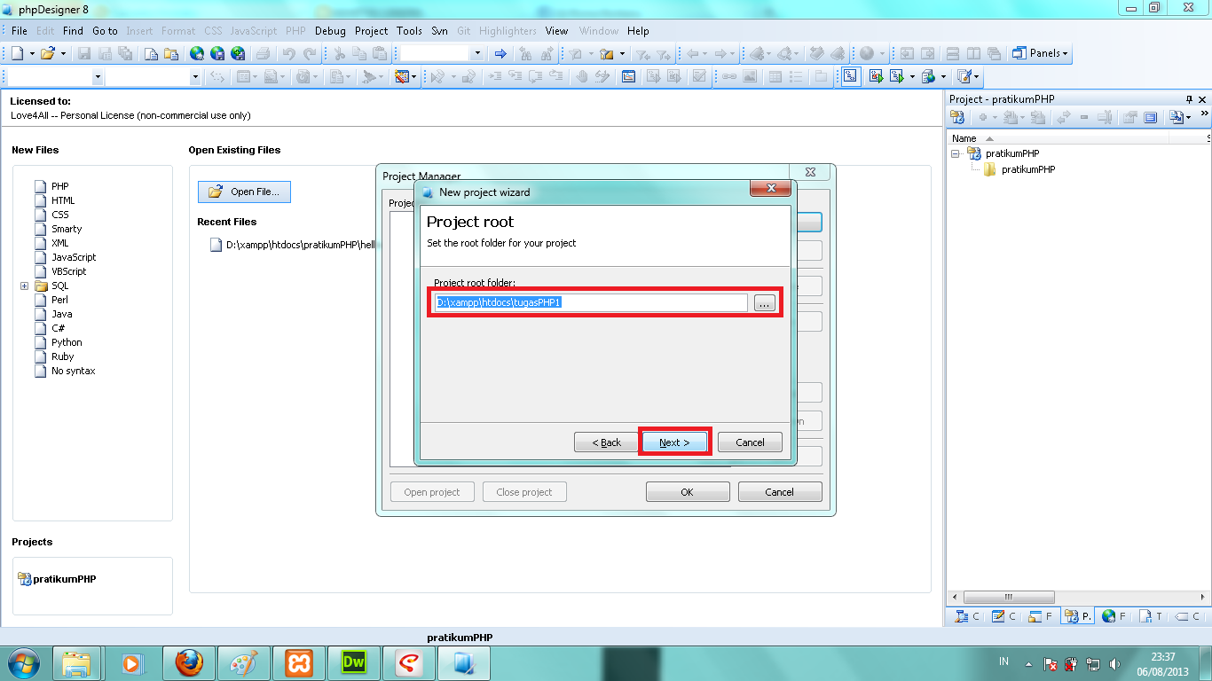Open the second combo box in second toolbar
Image resolution: width=1212 pixels, height=681 pixels.
196,77
